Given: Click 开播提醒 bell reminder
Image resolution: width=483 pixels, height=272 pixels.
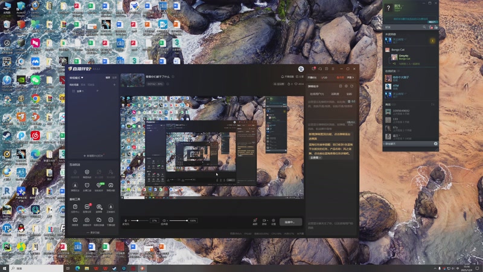Looking at the screenshot, I should click(287, 77).
